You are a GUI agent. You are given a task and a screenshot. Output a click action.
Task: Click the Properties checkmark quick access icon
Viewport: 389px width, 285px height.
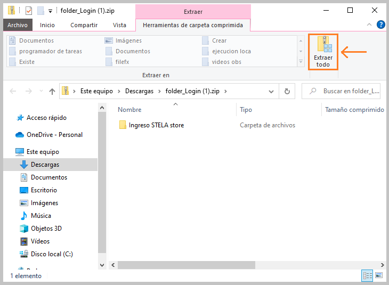(29, 11)
